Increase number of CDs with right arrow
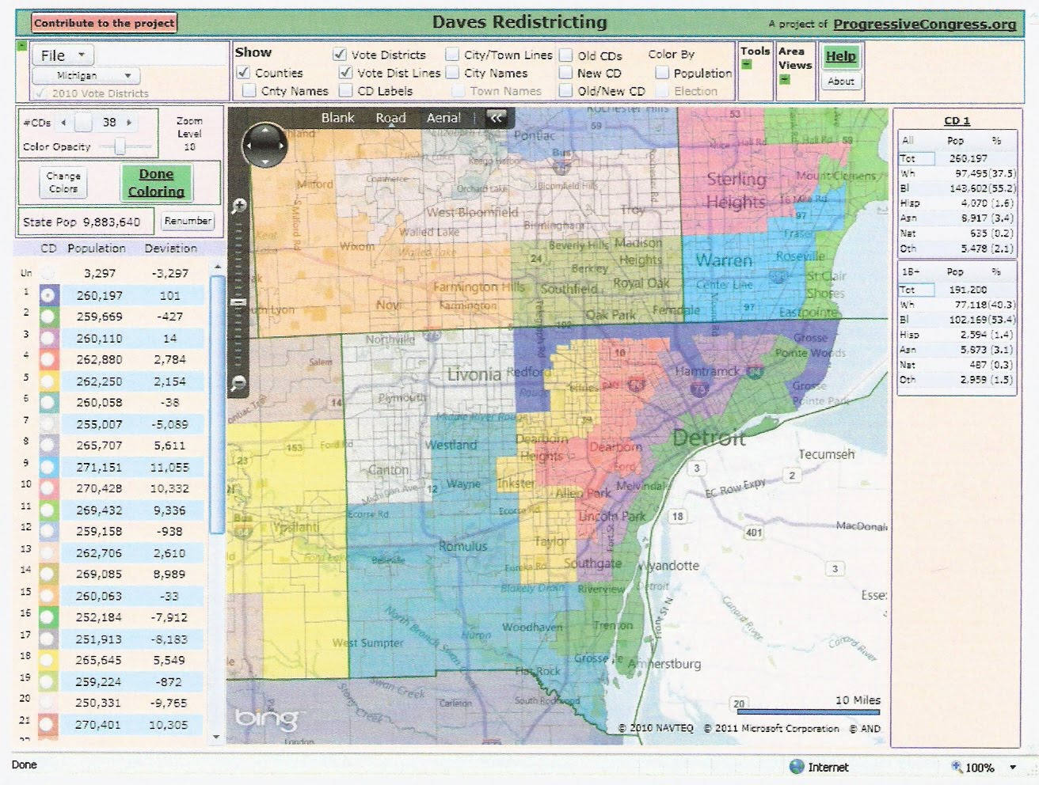This screenshot has width=1039, height=785. tap(129, 123)
